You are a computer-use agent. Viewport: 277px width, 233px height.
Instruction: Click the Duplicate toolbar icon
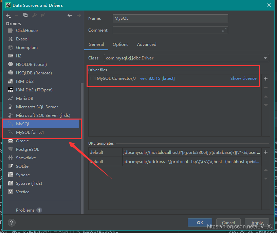(25, 15)
